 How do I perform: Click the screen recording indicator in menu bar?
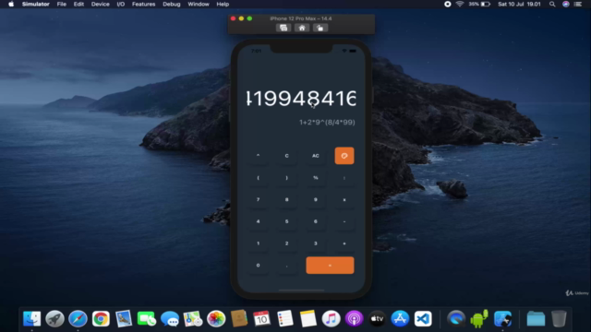click(447, 4)
